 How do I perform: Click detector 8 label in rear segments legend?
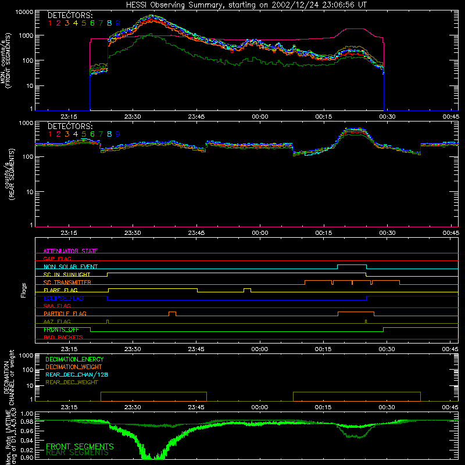point(109,134)
